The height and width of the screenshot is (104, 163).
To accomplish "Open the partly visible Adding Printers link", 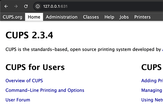I will tap(152, 81).
